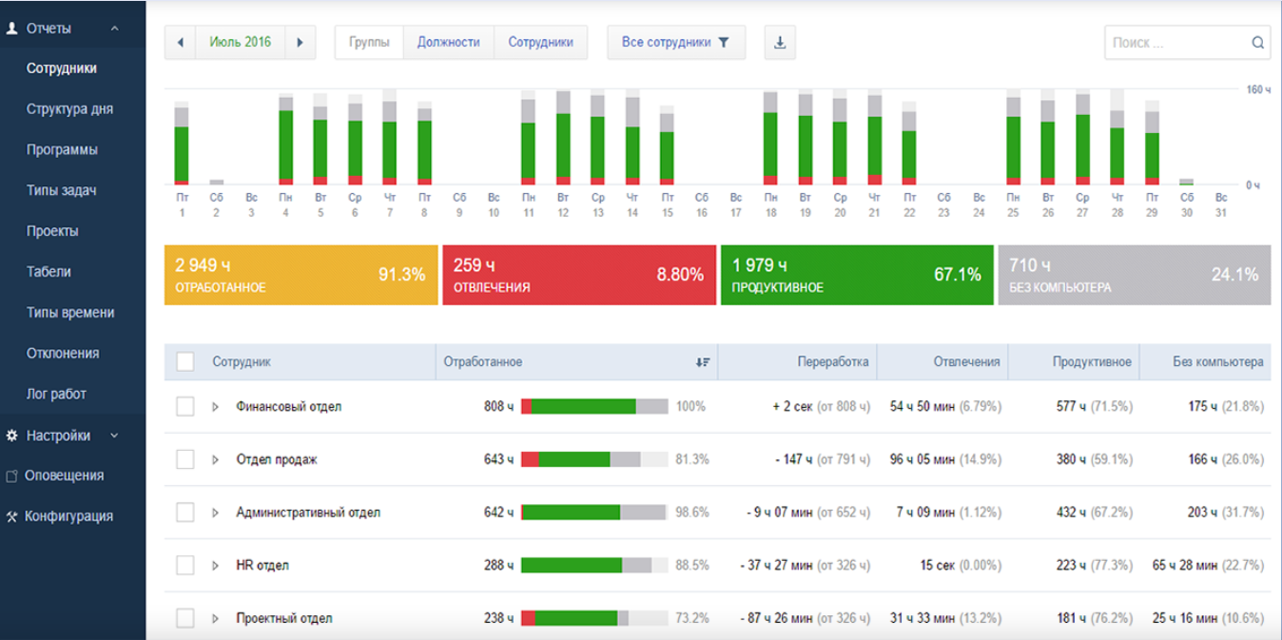
Task: Switch to the Должности tab
Action: click(448, 43)
